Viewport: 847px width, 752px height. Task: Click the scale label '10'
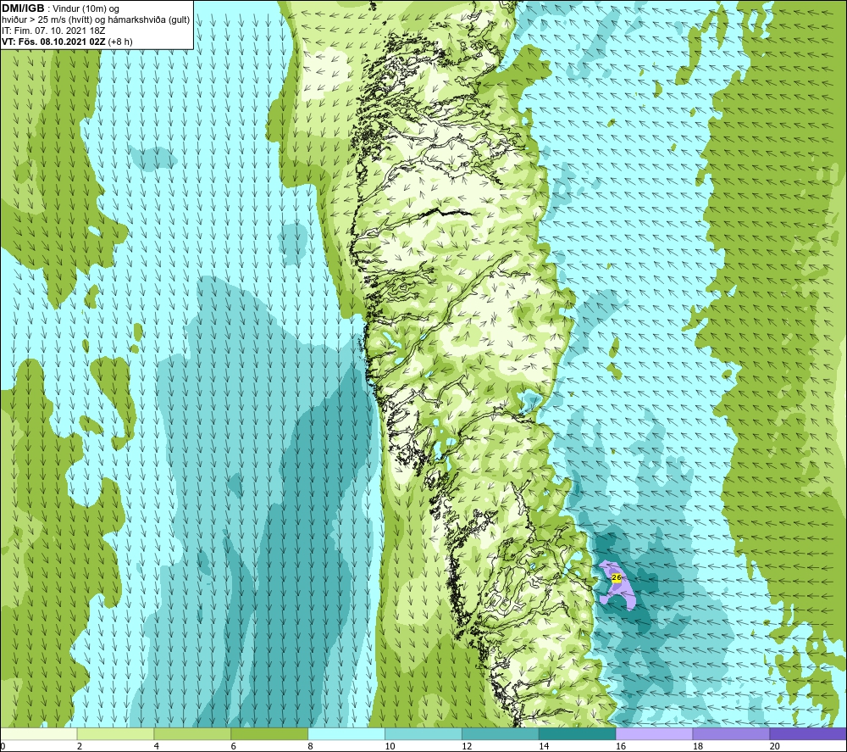[390, 746]
